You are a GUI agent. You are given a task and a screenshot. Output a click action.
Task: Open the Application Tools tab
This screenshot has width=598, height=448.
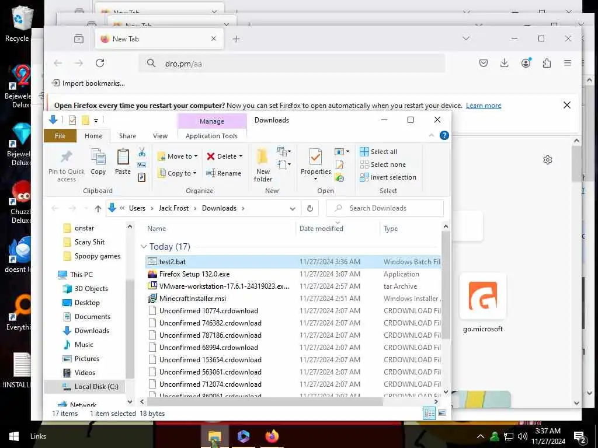(211, 135)
